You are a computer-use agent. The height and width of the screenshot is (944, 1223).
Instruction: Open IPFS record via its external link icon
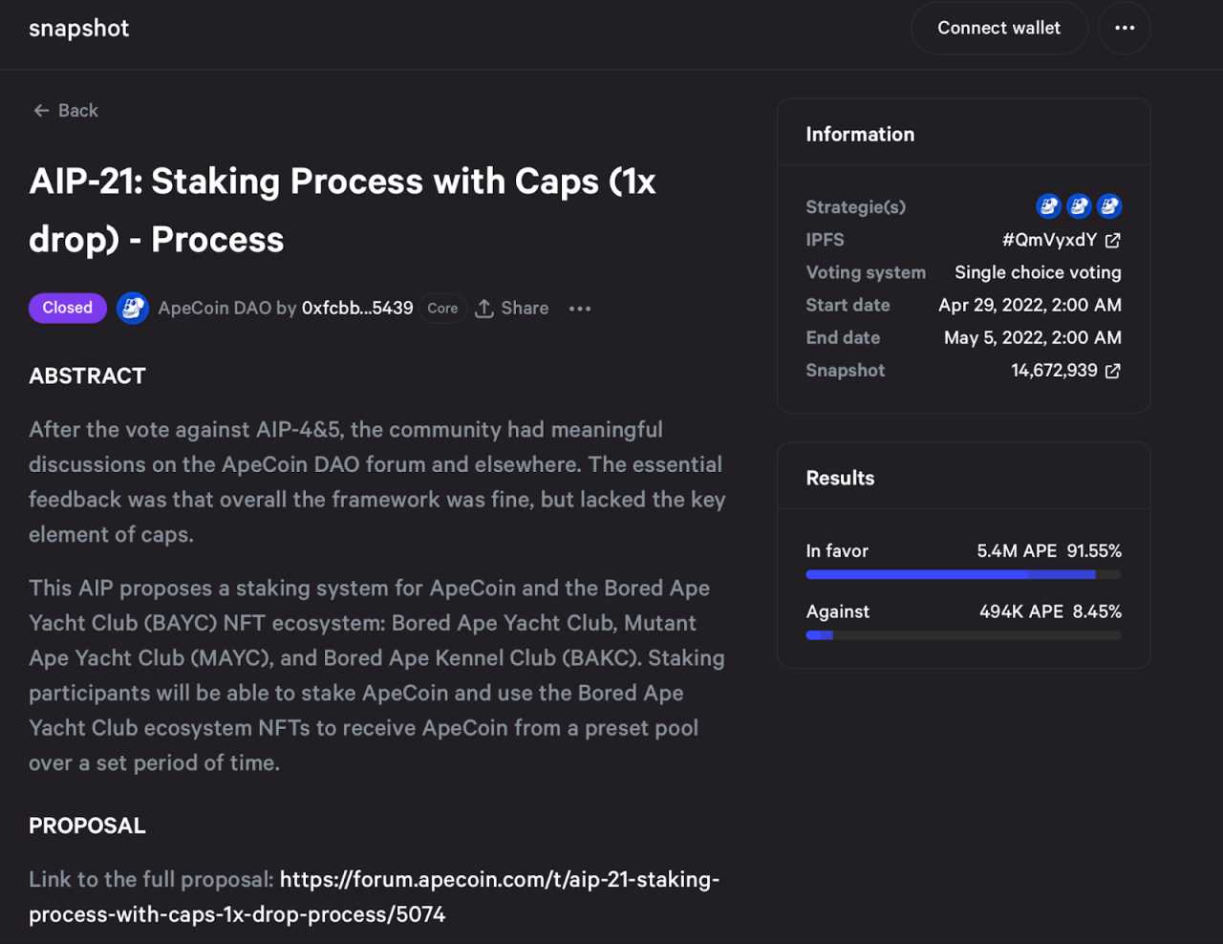pyautogui.click(x=1112, y=240)
